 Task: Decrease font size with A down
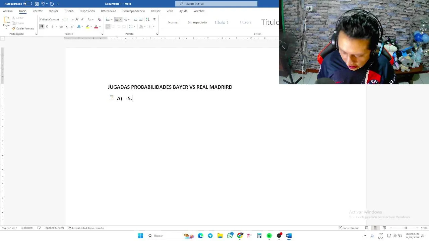(x=82, y=19)
